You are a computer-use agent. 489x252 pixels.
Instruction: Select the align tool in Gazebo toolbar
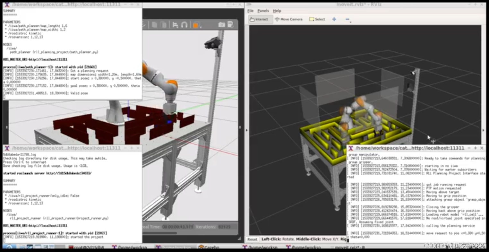pos(175,25)
